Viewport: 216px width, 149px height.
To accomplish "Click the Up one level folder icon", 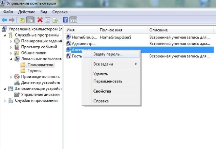I will click(x=22, y=20).
